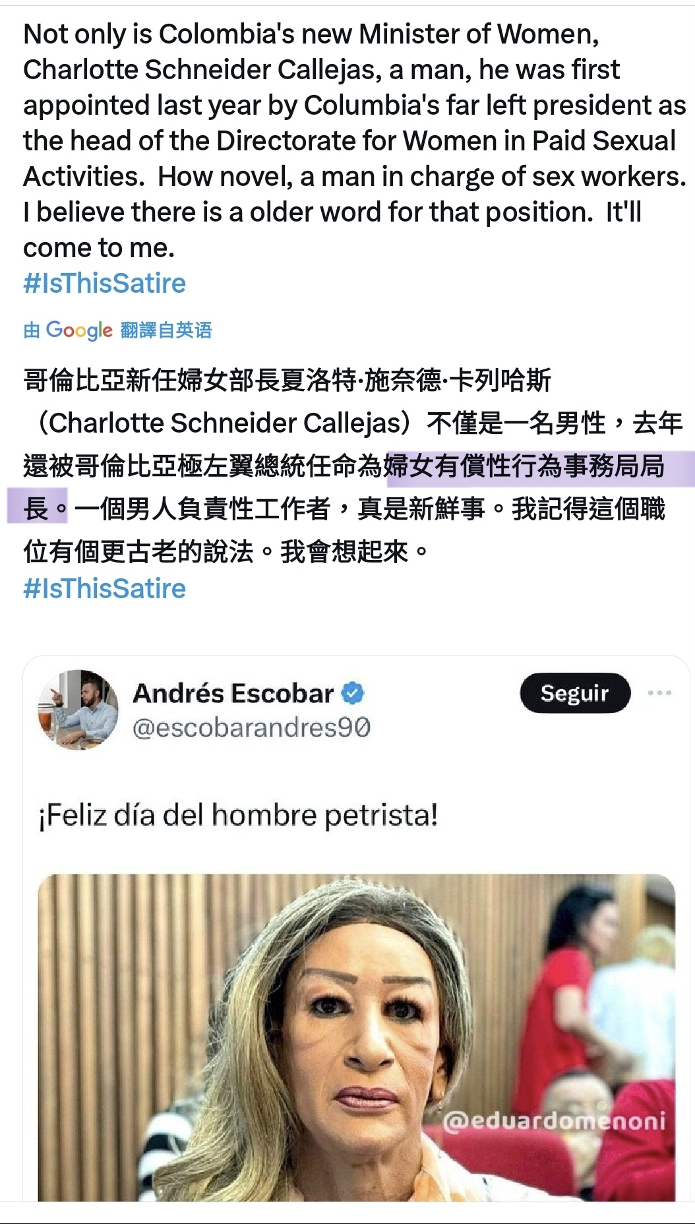Tap the Chinese translation line starting with 哥倫比亞新任

pyautogui.click(x=287, y=381)
